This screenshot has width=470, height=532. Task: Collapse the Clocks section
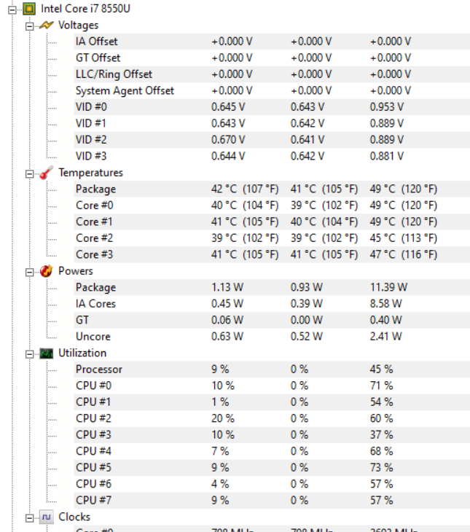pos(30,518)
